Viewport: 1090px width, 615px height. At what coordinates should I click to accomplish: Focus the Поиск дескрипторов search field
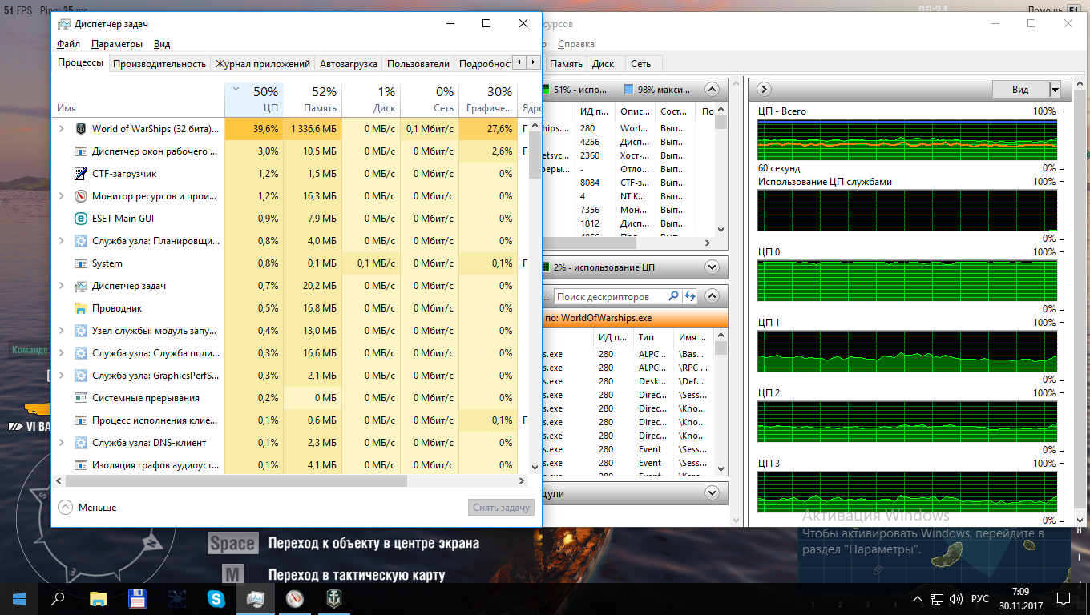(x=609, y=296)
